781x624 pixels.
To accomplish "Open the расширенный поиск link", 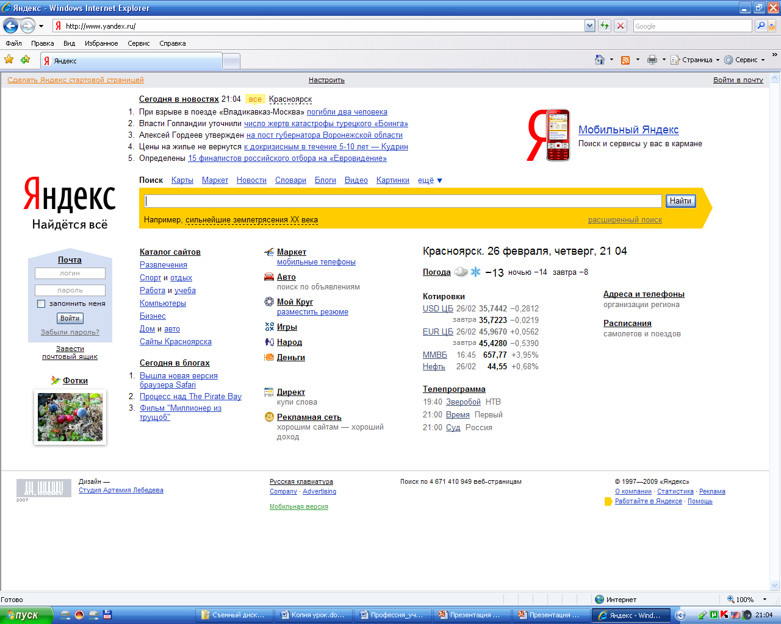I will [625, 220].
